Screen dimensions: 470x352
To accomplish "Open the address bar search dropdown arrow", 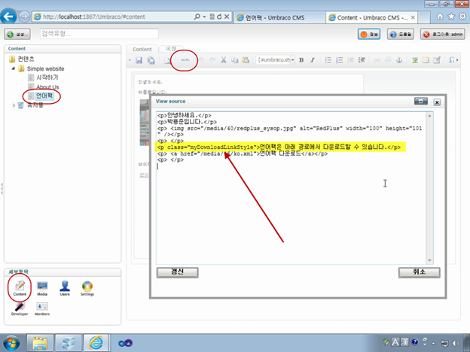I will click(x=204, y=17).
